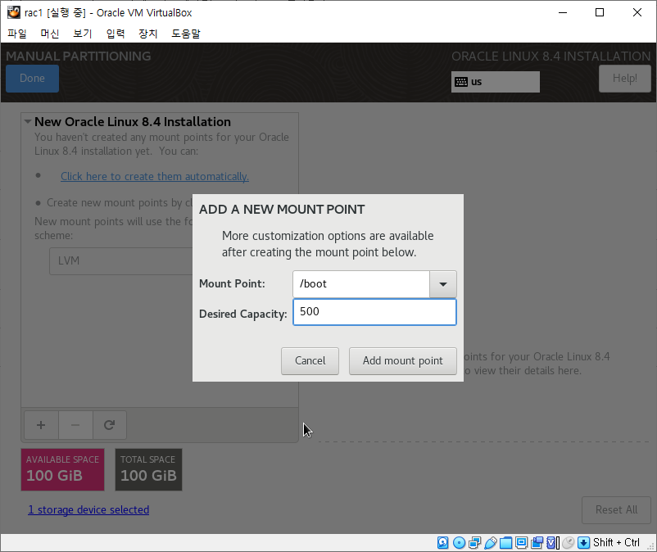Open the 파일 menu
Screen dimensions: 657x552
(x=17, y=34)
